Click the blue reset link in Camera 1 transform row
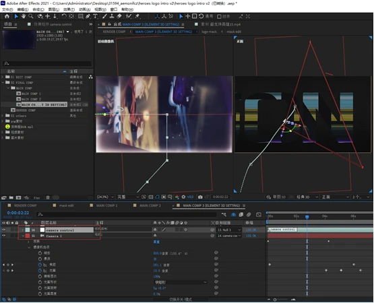The image size is (374, 303). (156, 242)
